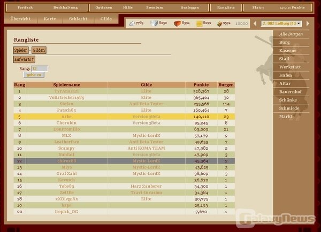This screenshot has width=321, height=232.
Task: Go to next castle with right arrow
Action: tap(308, 24)
